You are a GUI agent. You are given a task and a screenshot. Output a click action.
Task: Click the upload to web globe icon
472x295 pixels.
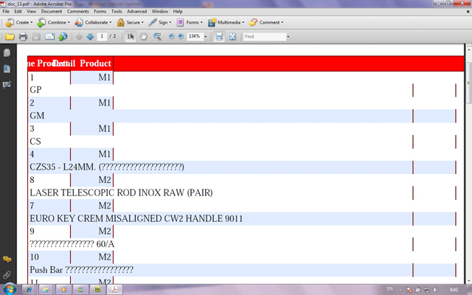point(63,37)
